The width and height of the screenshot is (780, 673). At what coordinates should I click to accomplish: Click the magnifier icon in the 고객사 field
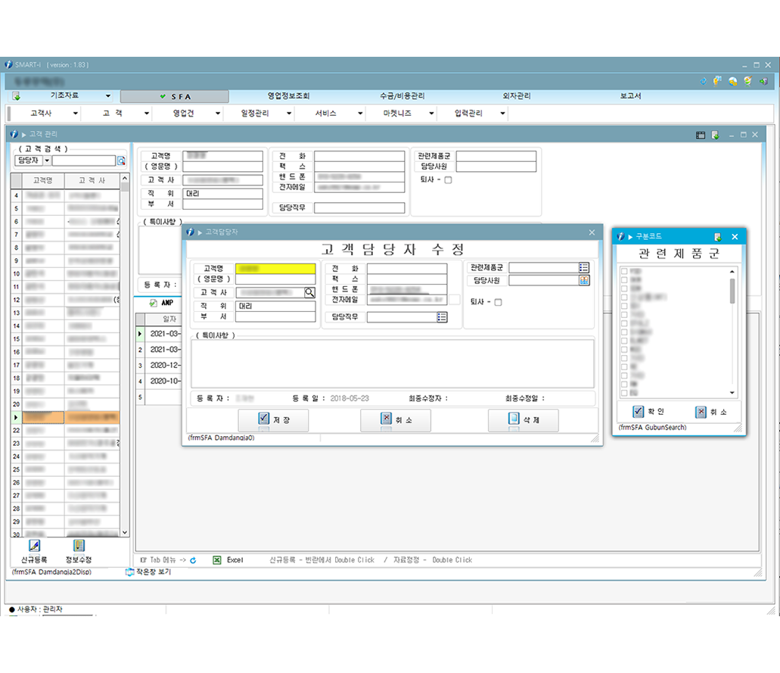click(309, 293)
